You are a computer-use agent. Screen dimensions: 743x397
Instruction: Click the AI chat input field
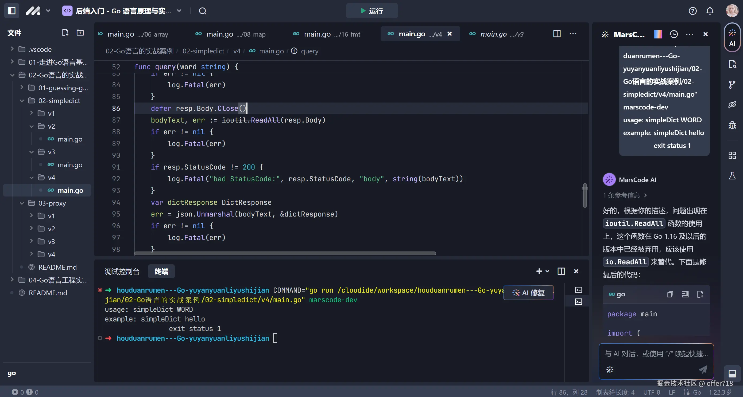tap(656, 354)
